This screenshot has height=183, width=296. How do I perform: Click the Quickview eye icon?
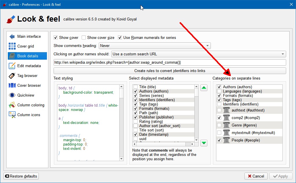12,95
